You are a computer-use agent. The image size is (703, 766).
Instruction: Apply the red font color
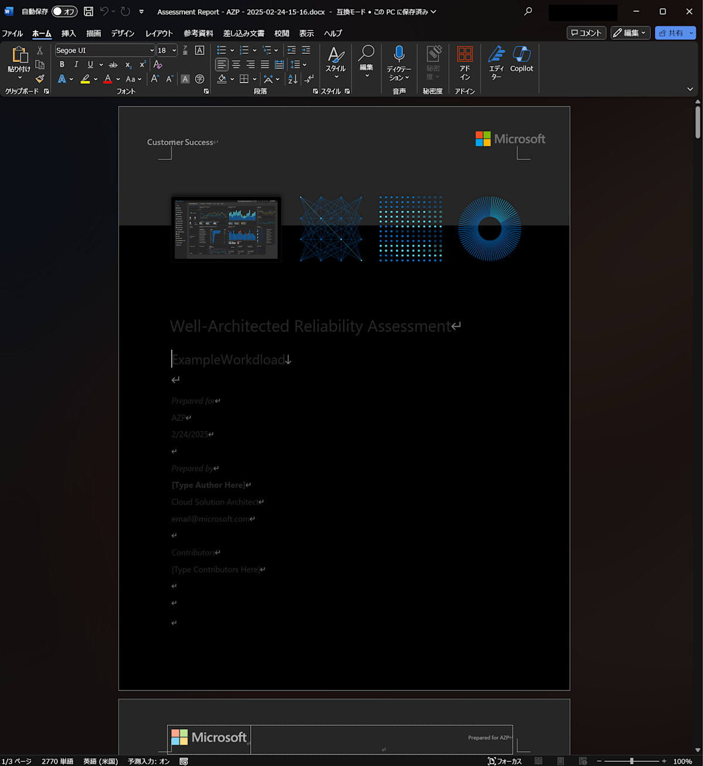tap(108, 78)
